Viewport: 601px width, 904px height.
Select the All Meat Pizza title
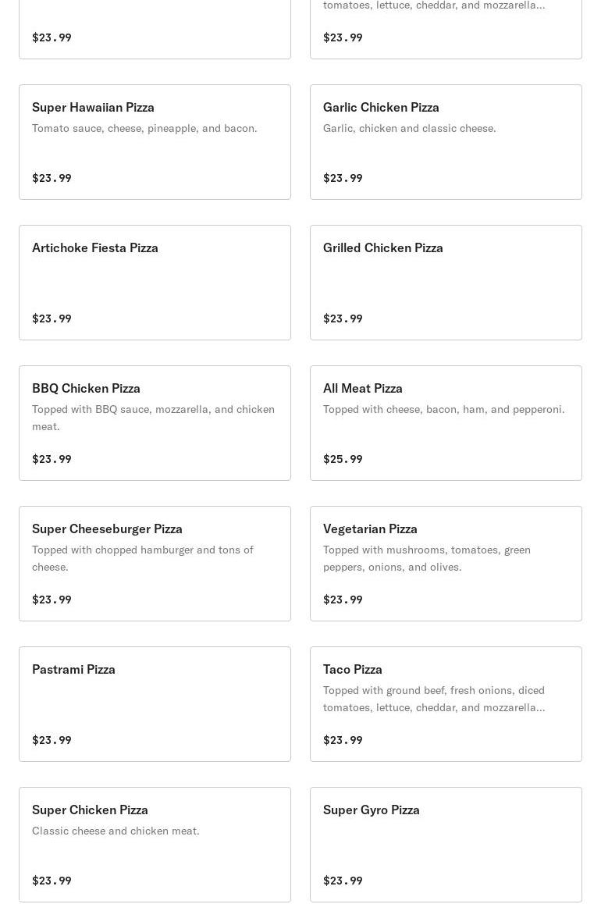(x=363, y=388)
